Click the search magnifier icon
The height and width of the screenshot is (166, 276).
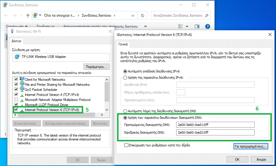[x=207, y=15]
